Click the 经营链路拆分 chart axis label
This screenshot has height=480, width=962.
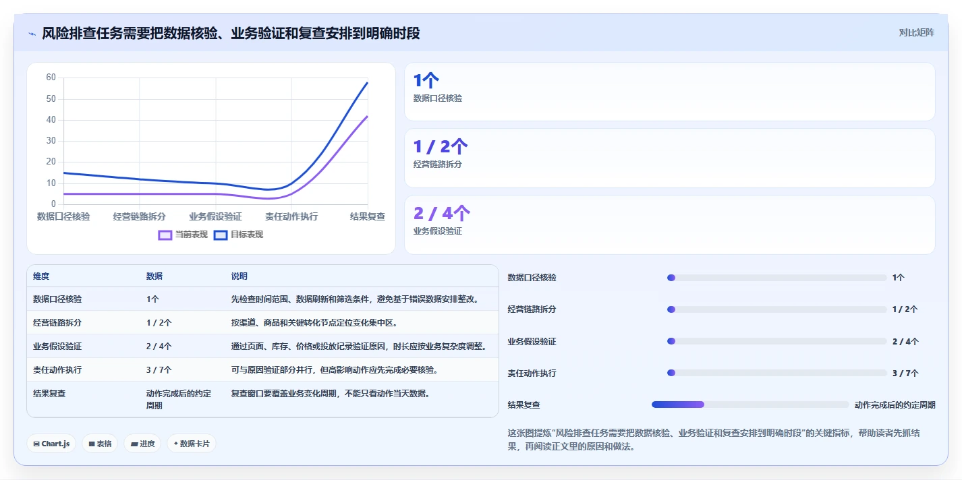(x=140, y=216)
